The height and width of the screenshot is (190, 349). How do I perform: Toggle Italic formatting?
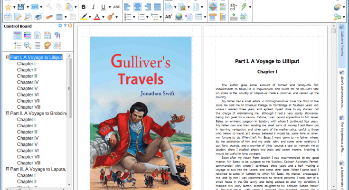click(x=93, y=7)
